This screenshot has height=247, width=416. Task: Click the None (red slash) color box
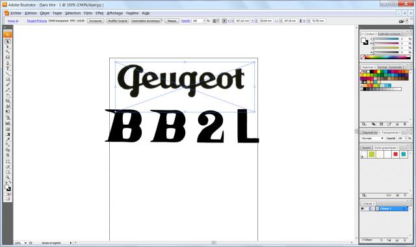click(363, 57)
